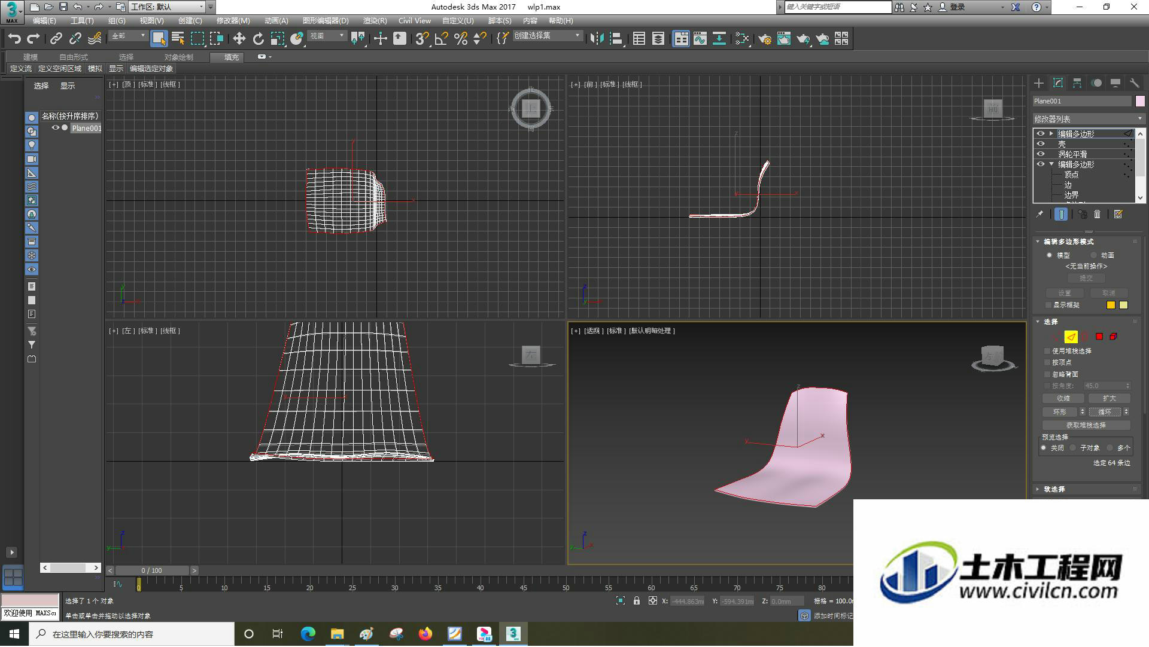The width and height of the screenshot is (1149, 647).
Task: Select Edge sub-object yellow icon
Action: 1071,337
